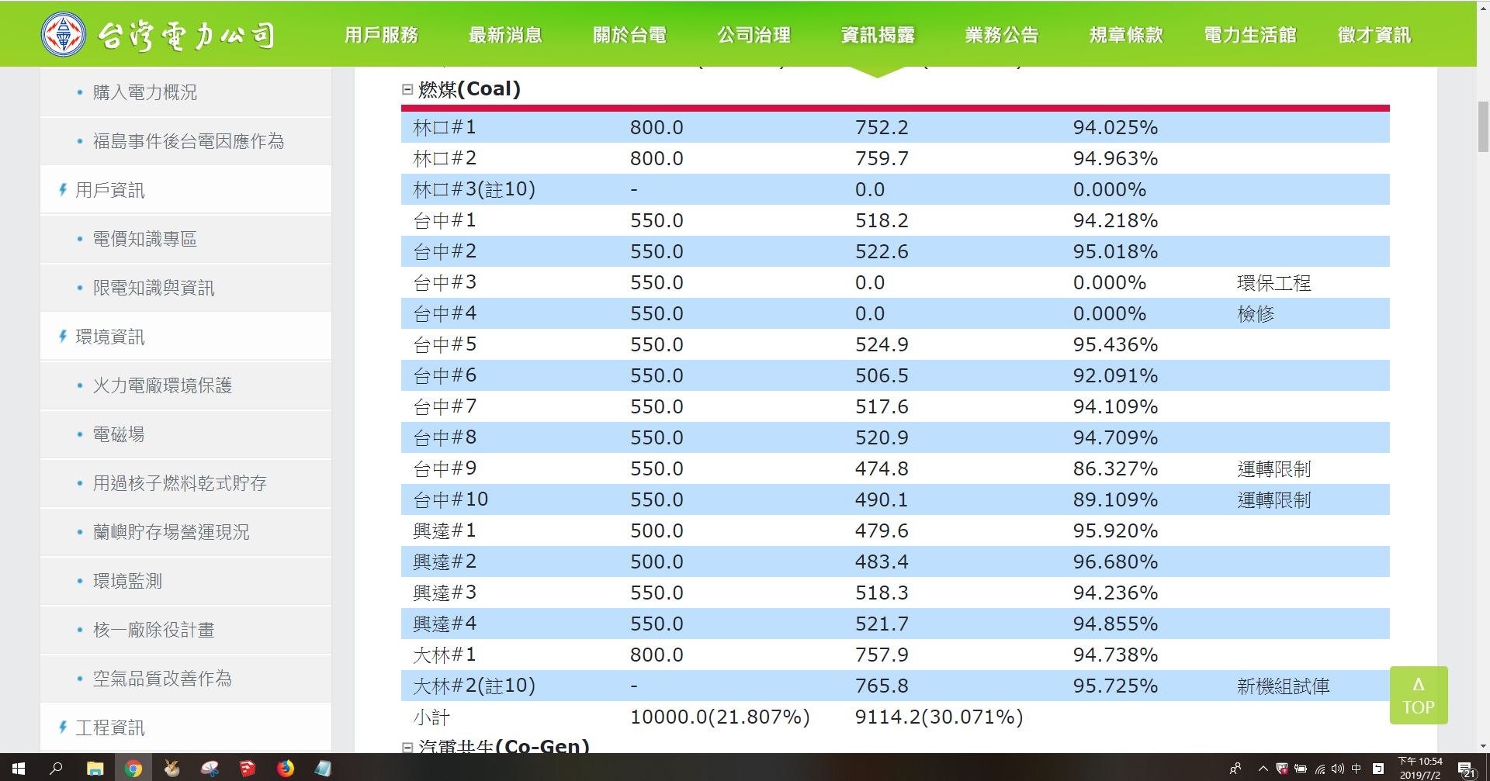Open the 資訊揭露 menu
1490x781 pixels.
(878, 35)
